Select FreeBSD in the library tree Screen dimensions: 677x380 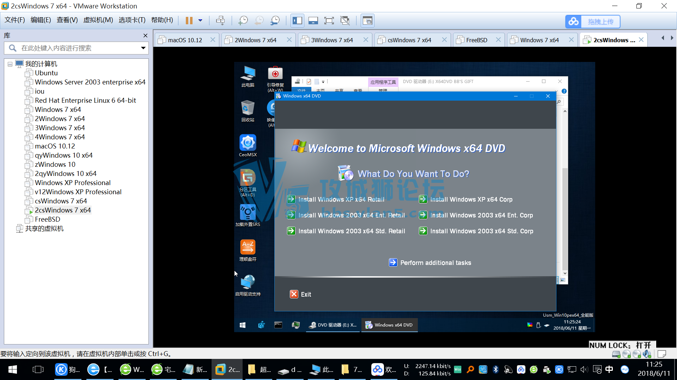coord(47,219)
